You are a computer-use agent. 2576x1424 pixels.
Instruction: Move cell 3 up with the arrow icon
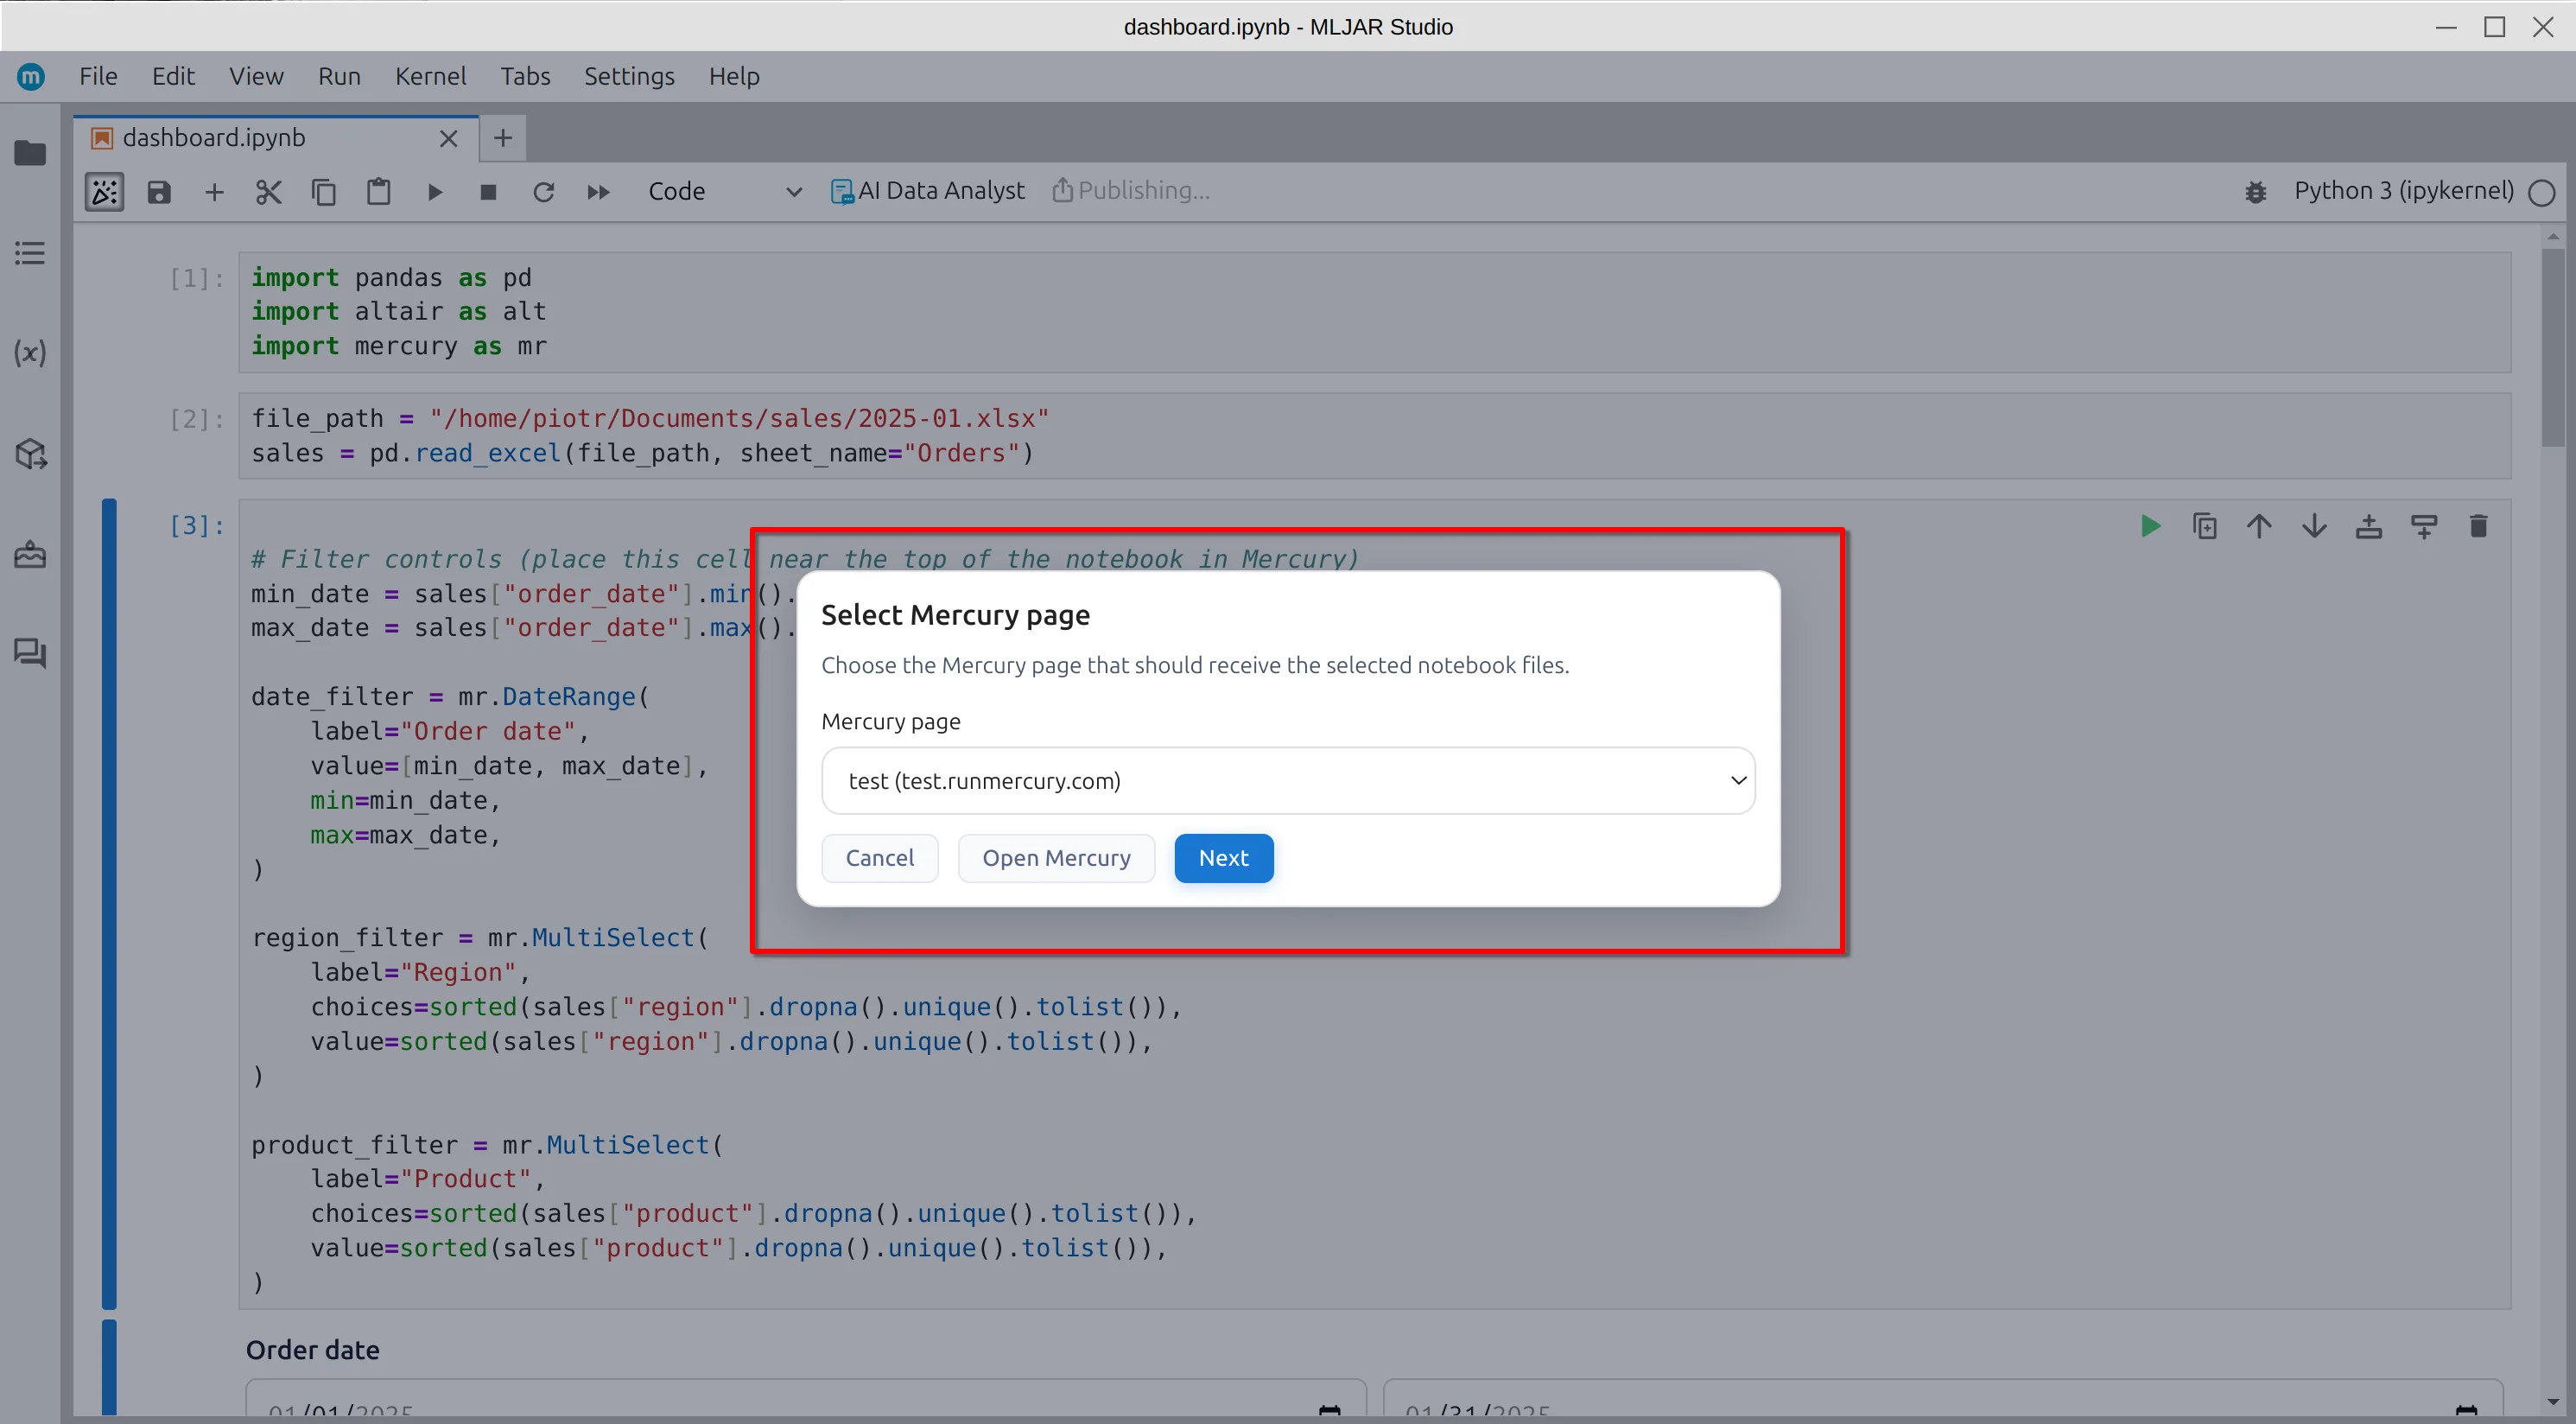[2259, 526]
